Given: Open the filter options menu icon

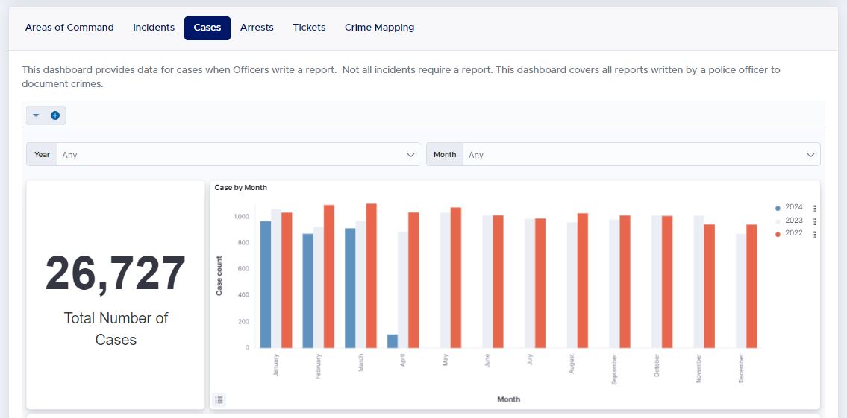Looking at the screenshot, I should point(36,115).
